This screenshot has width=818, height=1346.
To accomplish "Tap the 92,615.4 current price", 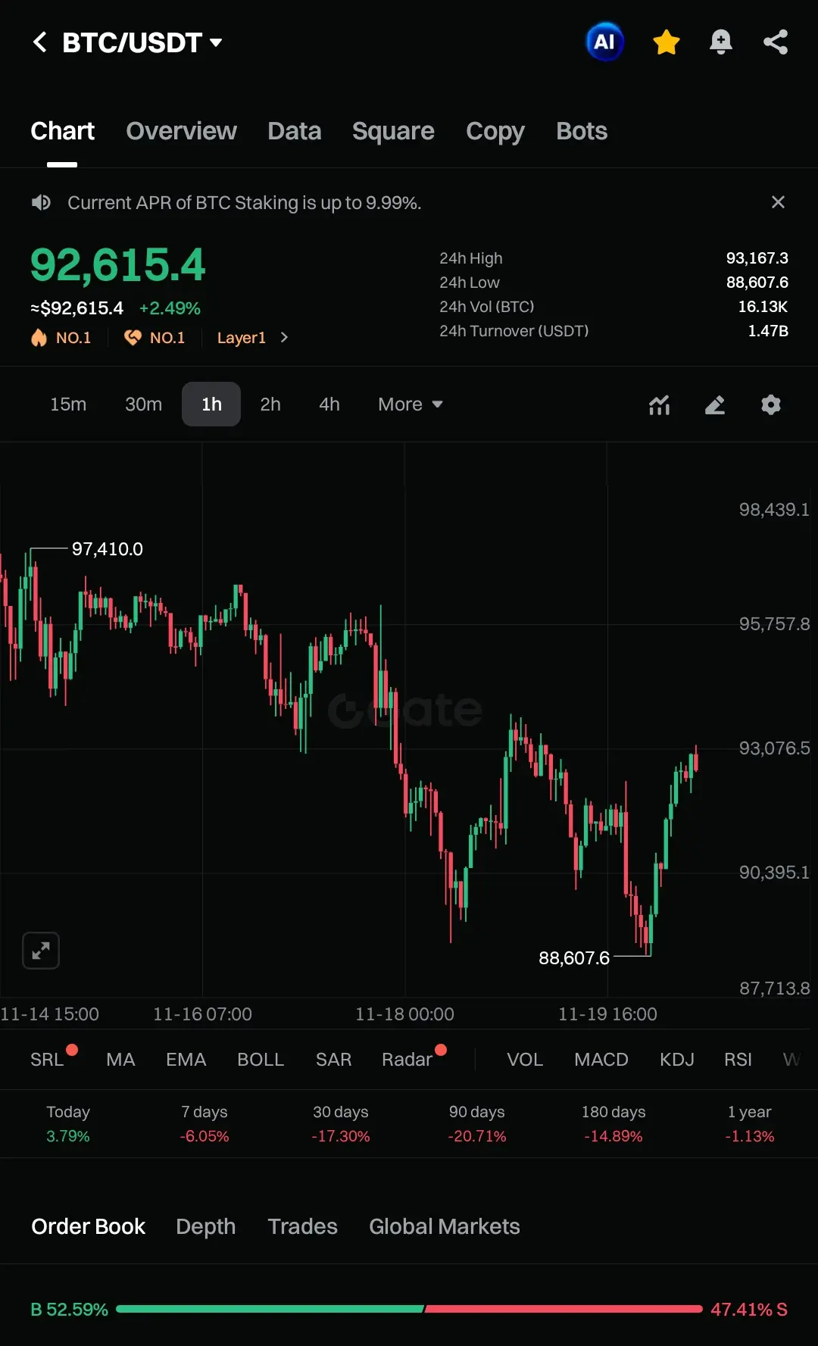I will click(118, 265).
